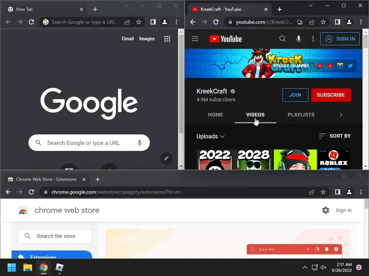Open share icon in New Tab address bar

coord(127,22)
